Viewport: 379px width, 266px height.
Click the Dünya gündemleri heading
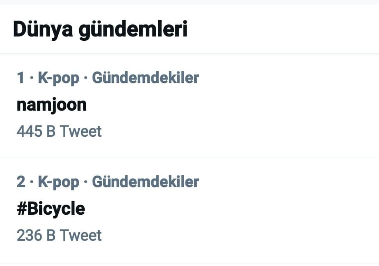(x=100, y=30)
